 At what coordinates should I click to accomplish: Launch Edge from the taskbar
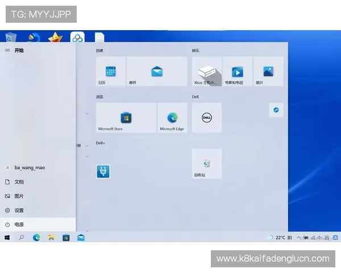(x=36, y=238)
